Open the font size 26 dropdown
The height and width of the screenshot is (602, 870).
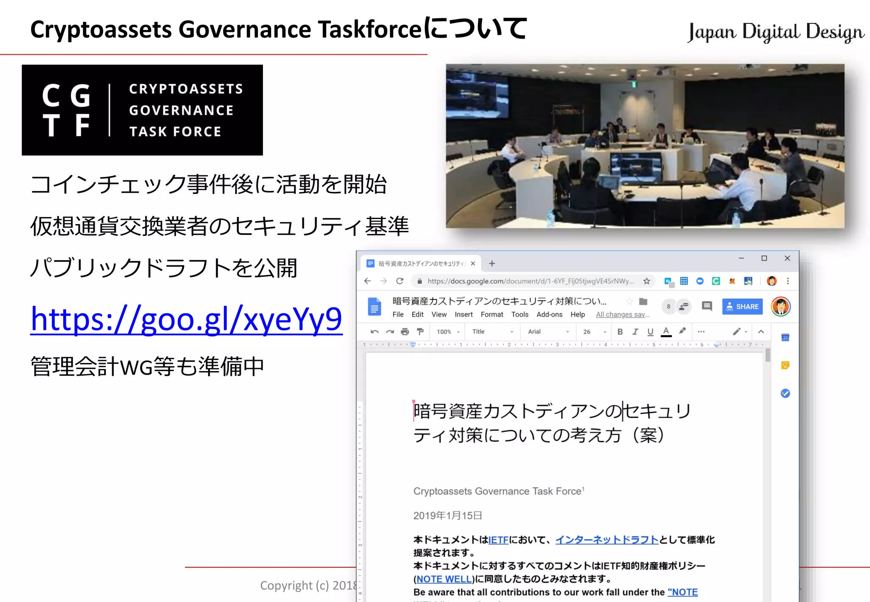(x=594, y=332)
